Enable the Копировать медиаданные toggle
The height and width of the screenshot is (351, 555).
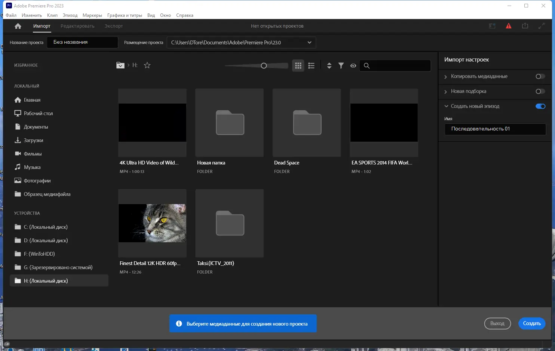[x=540, y=77]
